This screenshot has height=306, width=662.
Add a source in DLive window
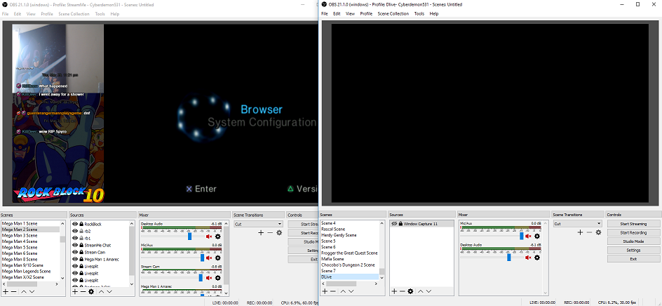[394, 291]
